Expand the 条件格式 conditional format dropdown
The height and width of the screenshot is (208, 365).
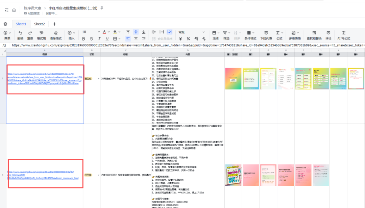click(253, 33)
